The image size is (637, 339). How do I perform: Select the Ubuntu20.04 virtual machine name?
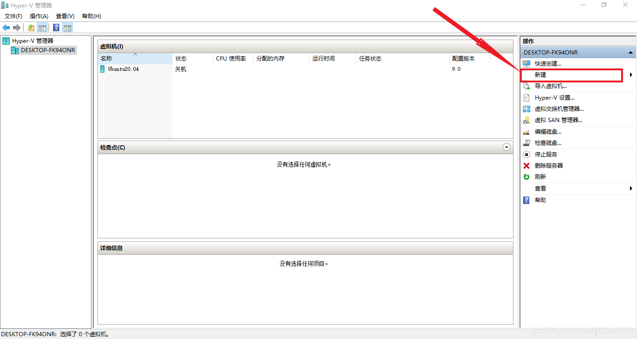point(124,69)
